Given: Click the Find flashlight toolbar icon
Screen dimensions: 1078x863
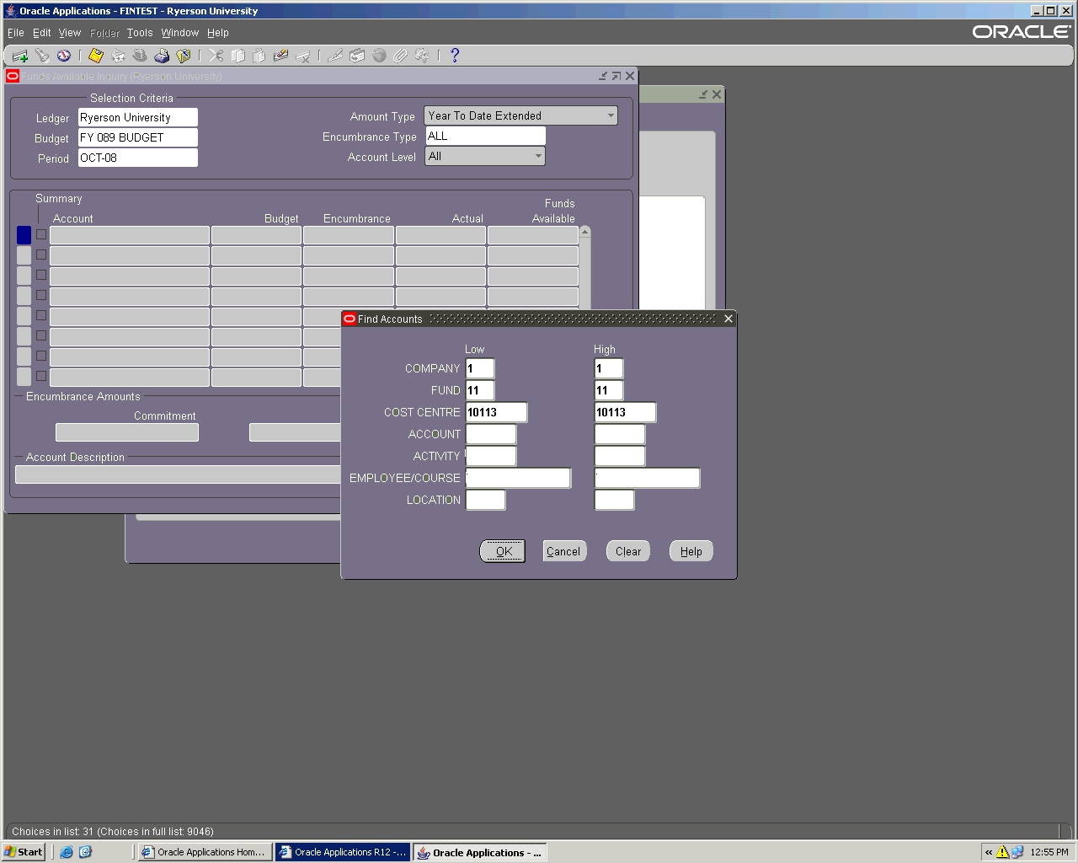Looking at the screenshot, I should [42, 56].
